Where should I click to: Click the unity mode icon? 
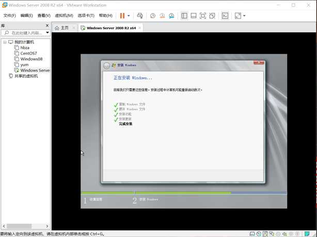click(212, 16)
